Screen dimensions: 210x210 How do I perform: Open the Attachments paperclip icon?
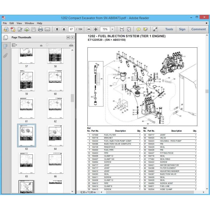click(5, 55)
